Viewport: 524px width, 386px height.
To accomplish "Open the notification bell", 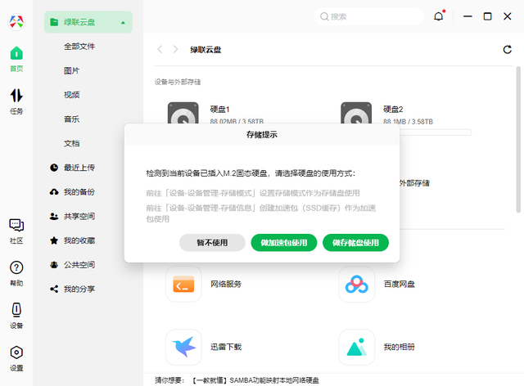I will (439, 16).
